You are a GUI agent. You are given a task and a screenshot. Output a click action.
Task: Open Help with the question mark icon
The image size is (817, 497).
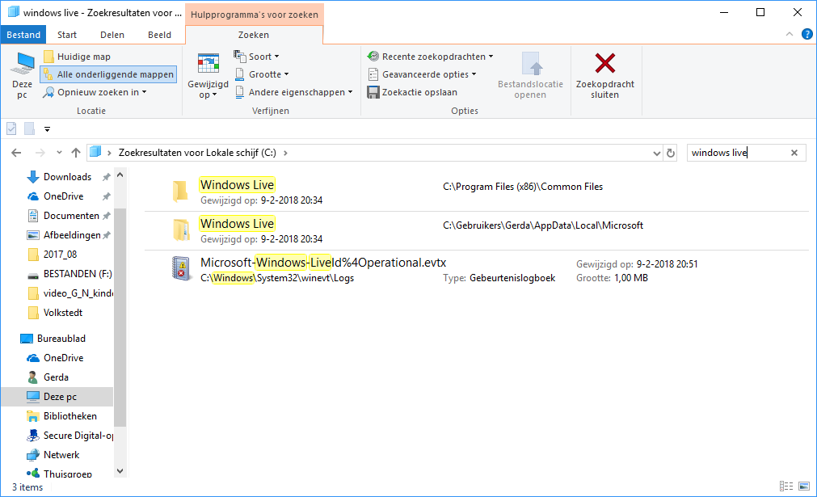coord(807,35)
